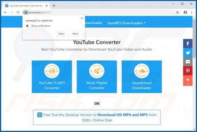Allow notifications from savemp3.cc

[62, 34]
